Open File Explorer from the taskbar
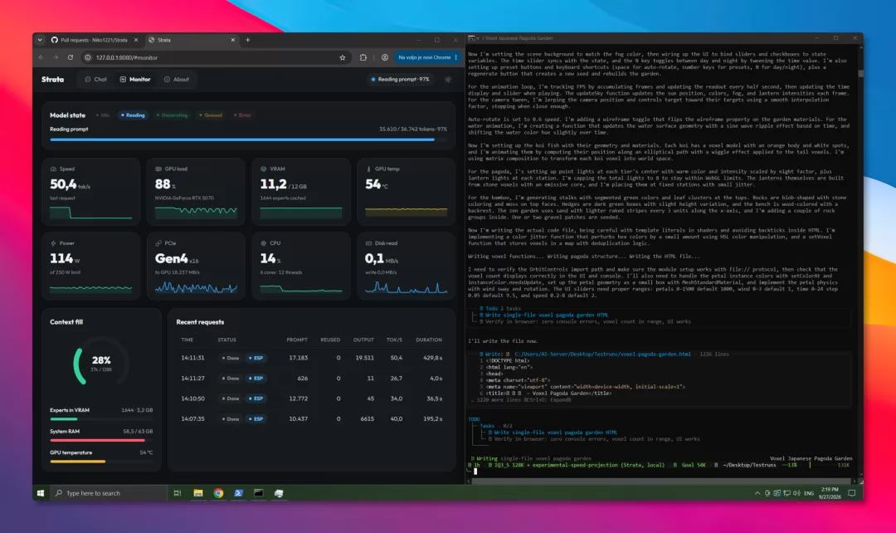 [x=197, y=493]
